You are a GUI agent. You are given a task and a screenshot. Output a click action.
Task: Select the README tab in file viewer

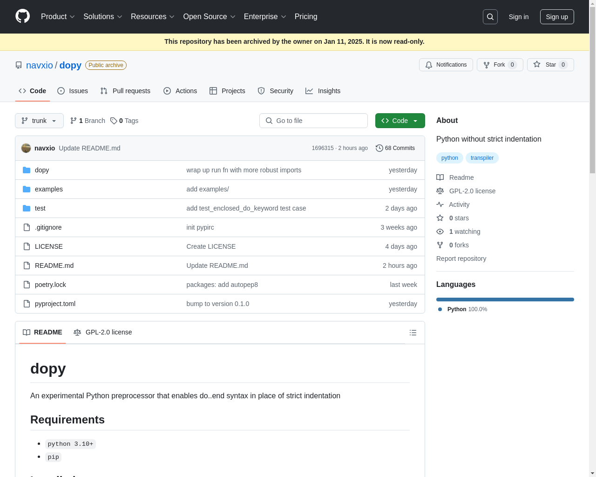point(42,333)
